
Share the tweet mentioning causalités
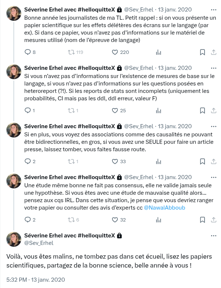pyautogui.click(x=214, y=161)
